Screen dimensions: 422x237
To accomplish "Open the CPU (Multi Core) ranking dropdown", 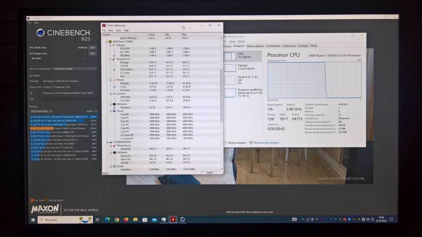I will click(41, 111).
